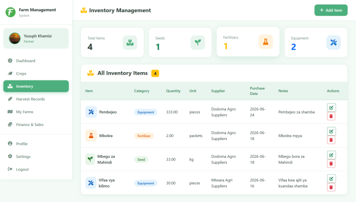Click the yellow count badge showing 4
The width and height of the screenshot is (356, 202).
pos(155,74)
